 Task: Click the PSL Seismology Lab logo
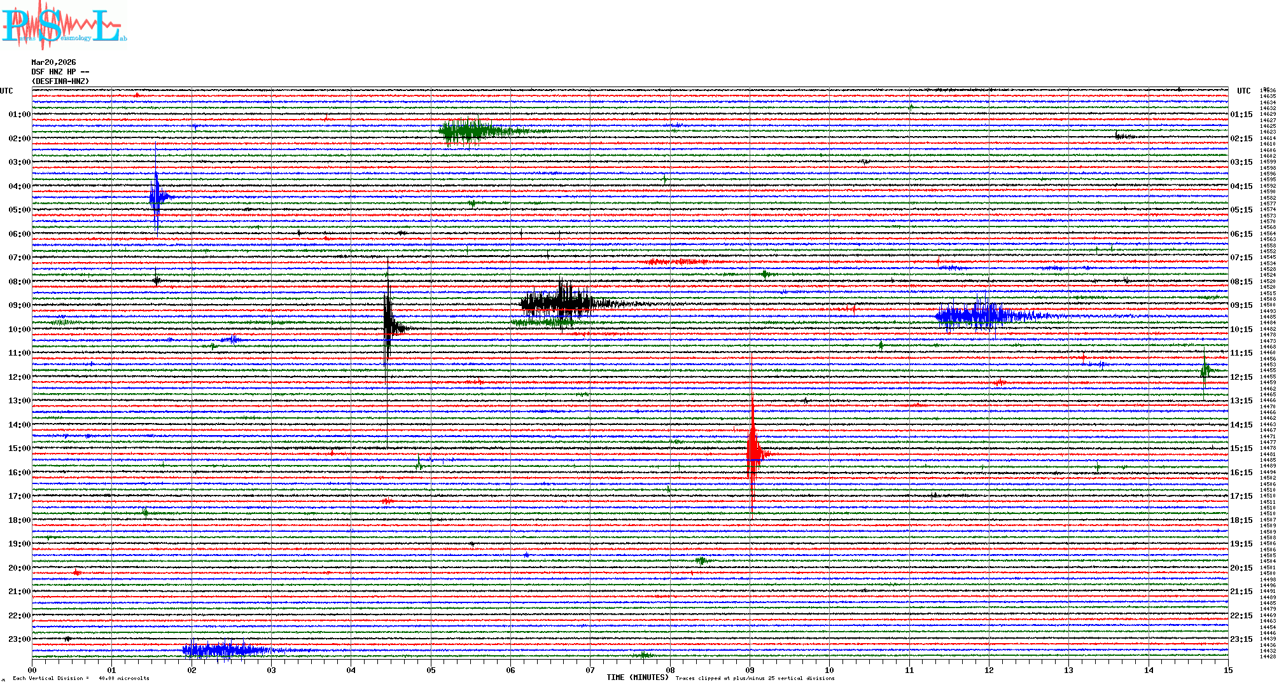click(x=64, y=25)
